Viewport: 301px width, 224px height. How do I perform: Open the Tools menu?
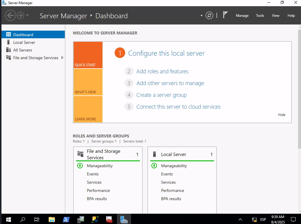click(x=260, y=16)
